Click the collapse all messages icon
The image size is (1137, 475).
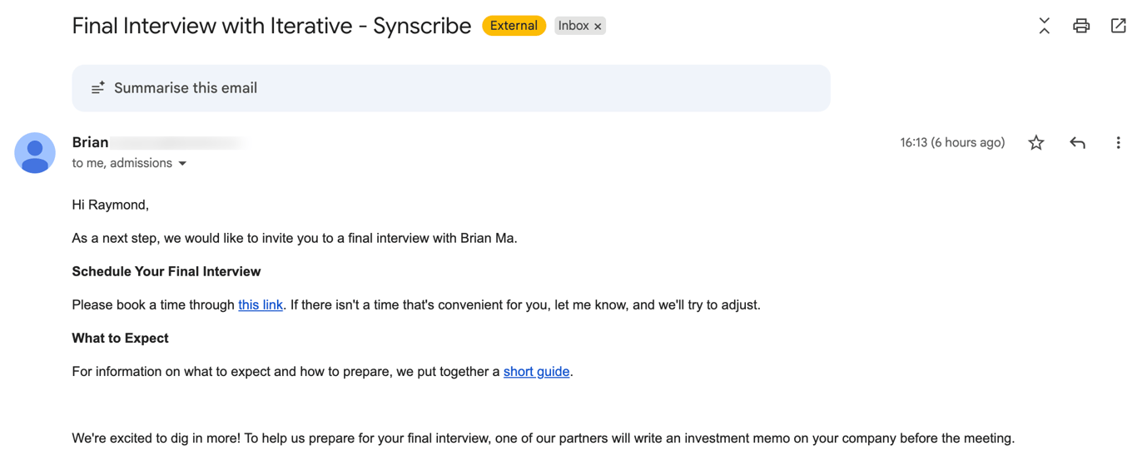[1044, 26]
